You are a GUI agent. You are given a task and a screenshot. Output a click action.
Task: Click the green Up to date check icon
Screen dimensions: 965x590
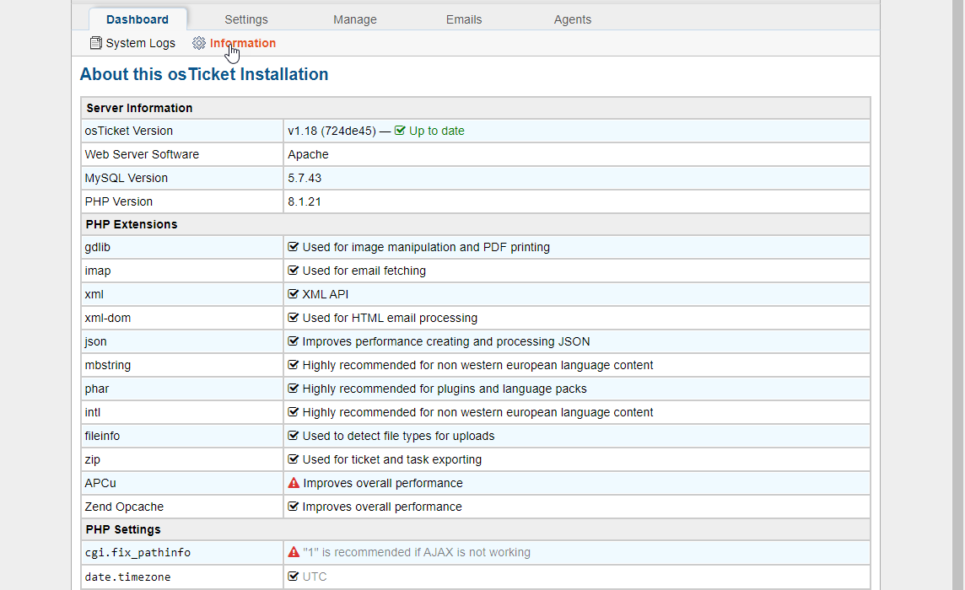400,131
